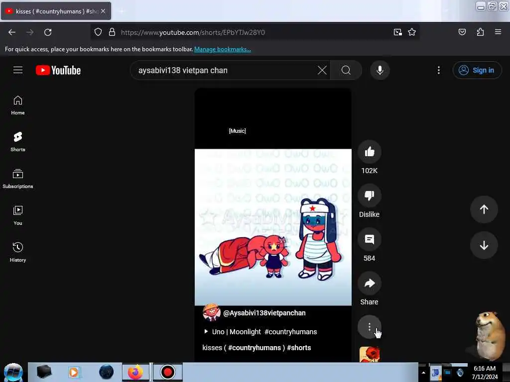Screen dimensions: 510x382
Task: Open the media player taskbar icon
Action: [74, 372]
